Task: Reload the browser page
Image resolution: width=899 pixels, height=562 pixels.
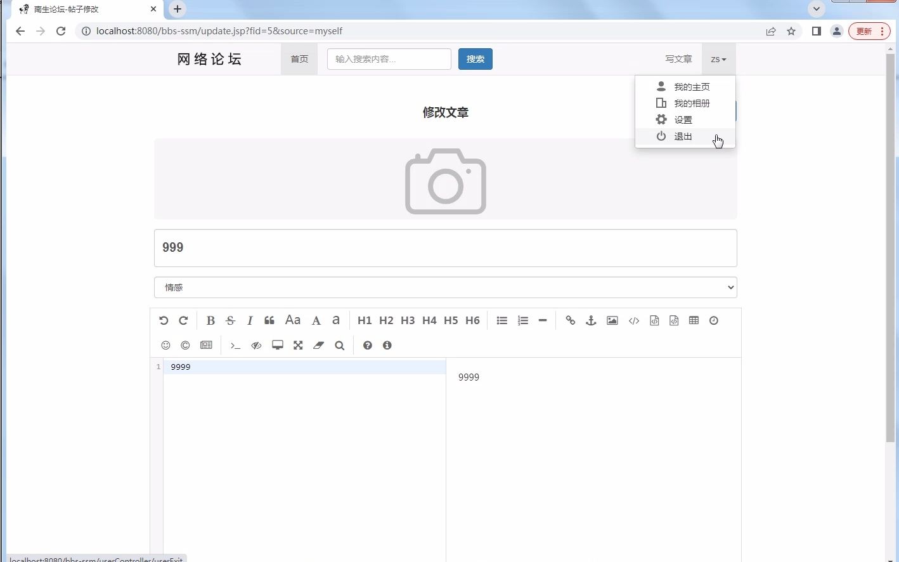Action: pos(61,30)
